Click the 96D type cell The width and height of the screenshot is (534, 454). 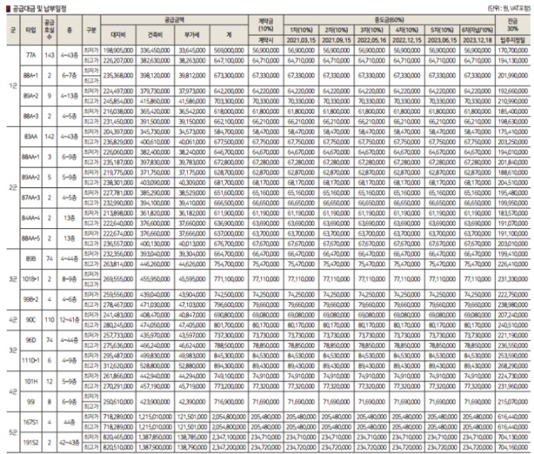click(x=31, y=340)
